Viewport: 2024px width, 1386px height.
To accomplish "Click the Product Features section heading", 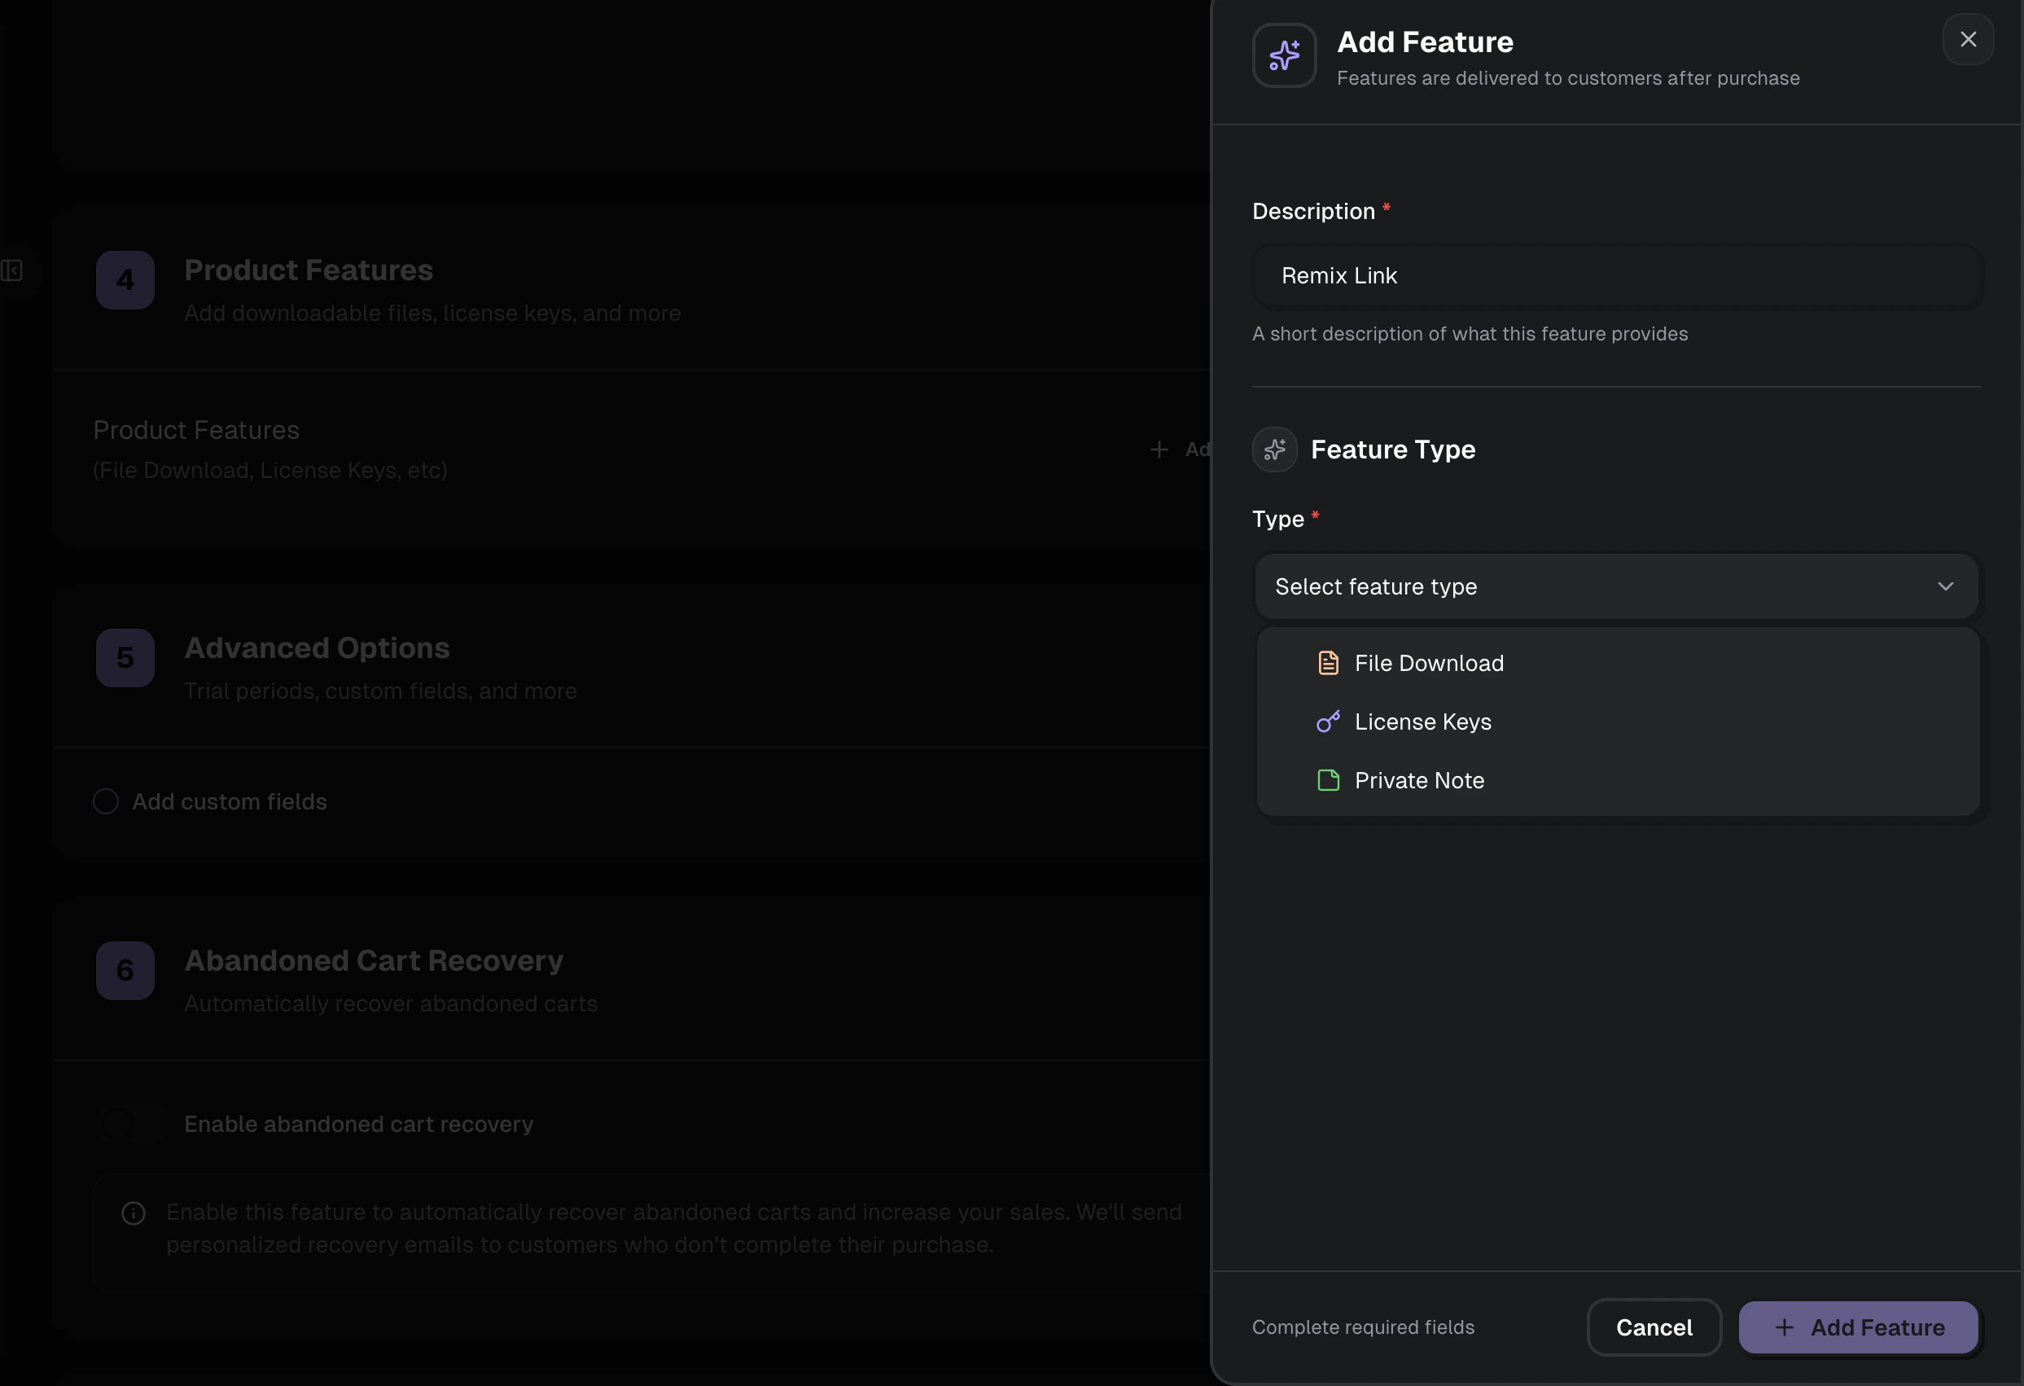I will 309,270.
